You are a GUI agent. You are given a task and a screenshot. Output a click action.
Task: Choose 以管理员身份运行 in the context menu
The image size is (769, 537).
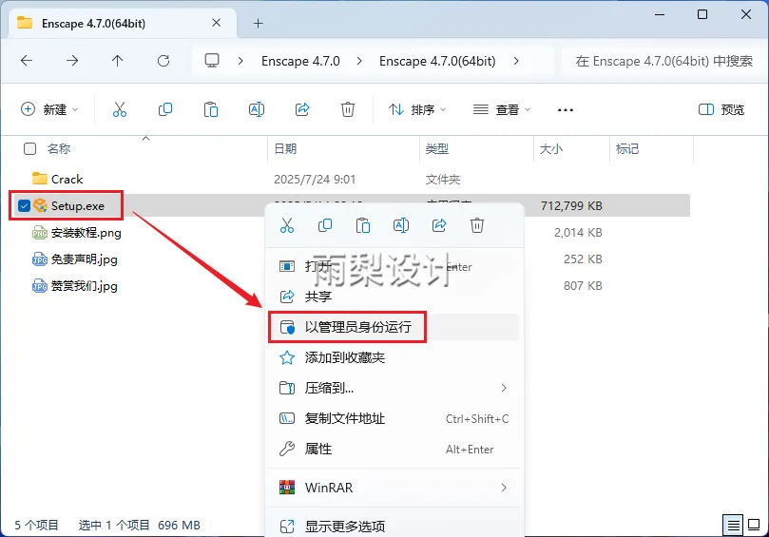(x=394, y=327)
